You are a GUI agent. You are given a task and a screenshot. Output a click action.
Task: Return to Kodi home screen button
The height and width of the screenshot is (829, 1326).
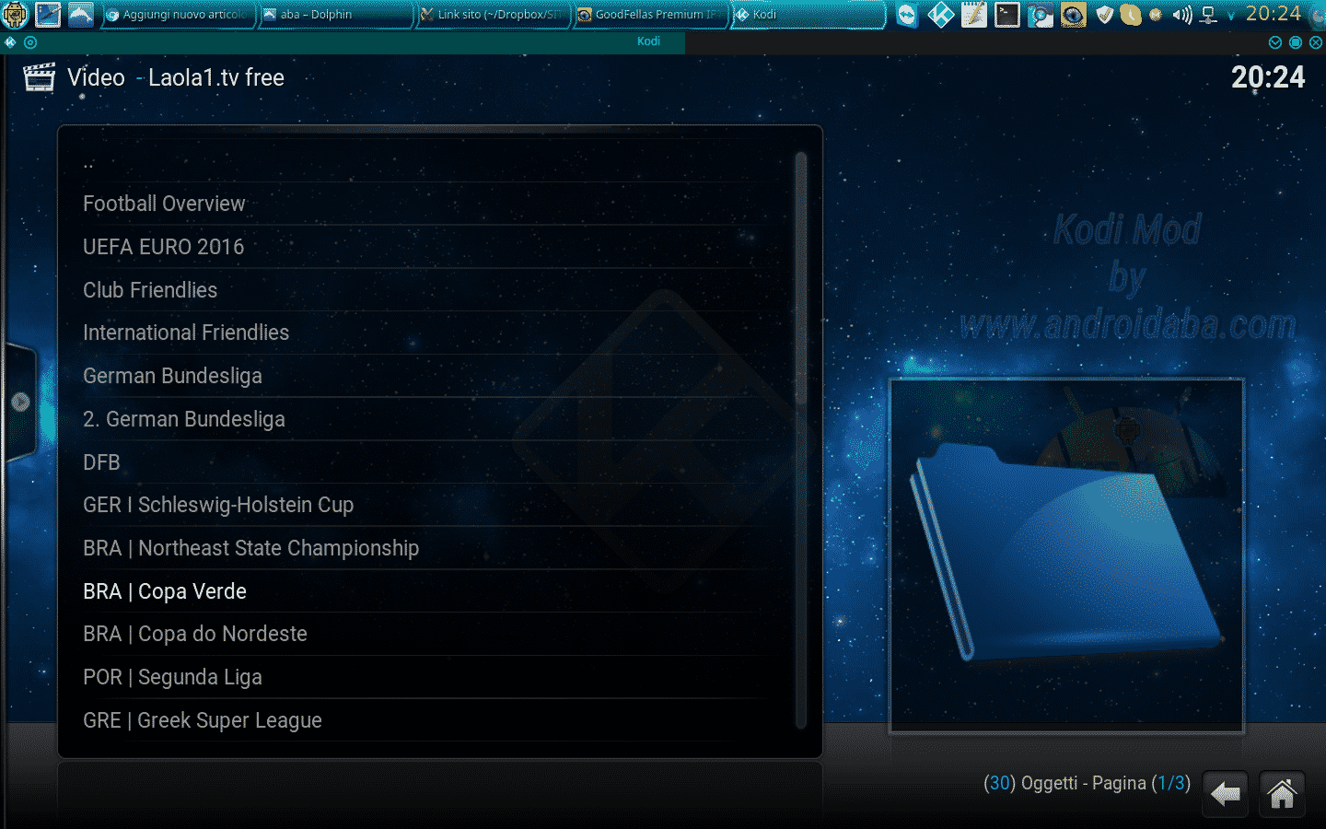(1282, 793)
